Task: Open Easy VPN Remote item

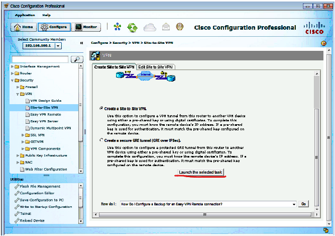Action: coord(46,114)
